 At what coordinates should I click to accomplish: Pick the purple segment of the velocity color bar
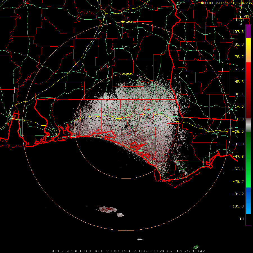point(248,31)
